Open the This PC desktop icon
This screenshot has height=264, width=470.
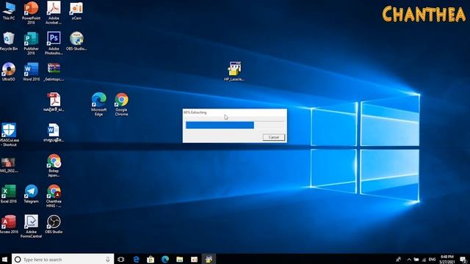(9, 10)
